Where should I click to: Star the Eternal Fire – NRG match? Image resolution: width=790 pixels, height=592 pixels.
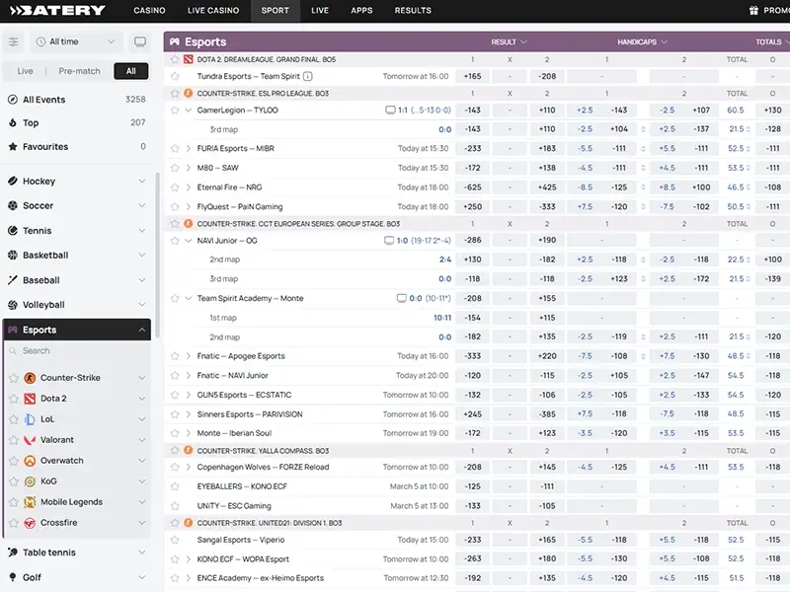click(x=175, y=187)
